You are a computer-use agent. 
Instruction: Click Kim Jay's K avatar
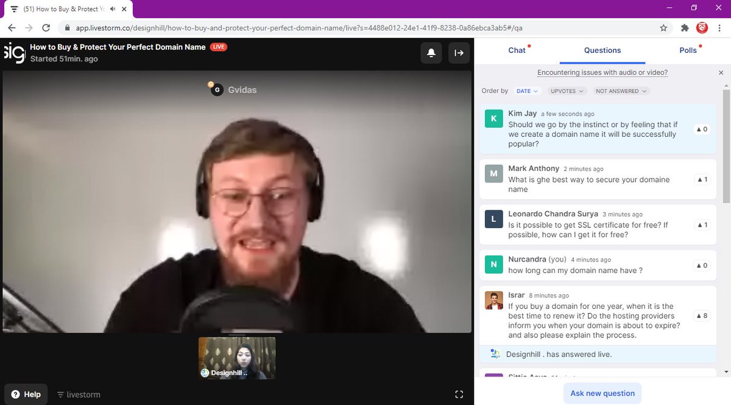tap(493, 118)
